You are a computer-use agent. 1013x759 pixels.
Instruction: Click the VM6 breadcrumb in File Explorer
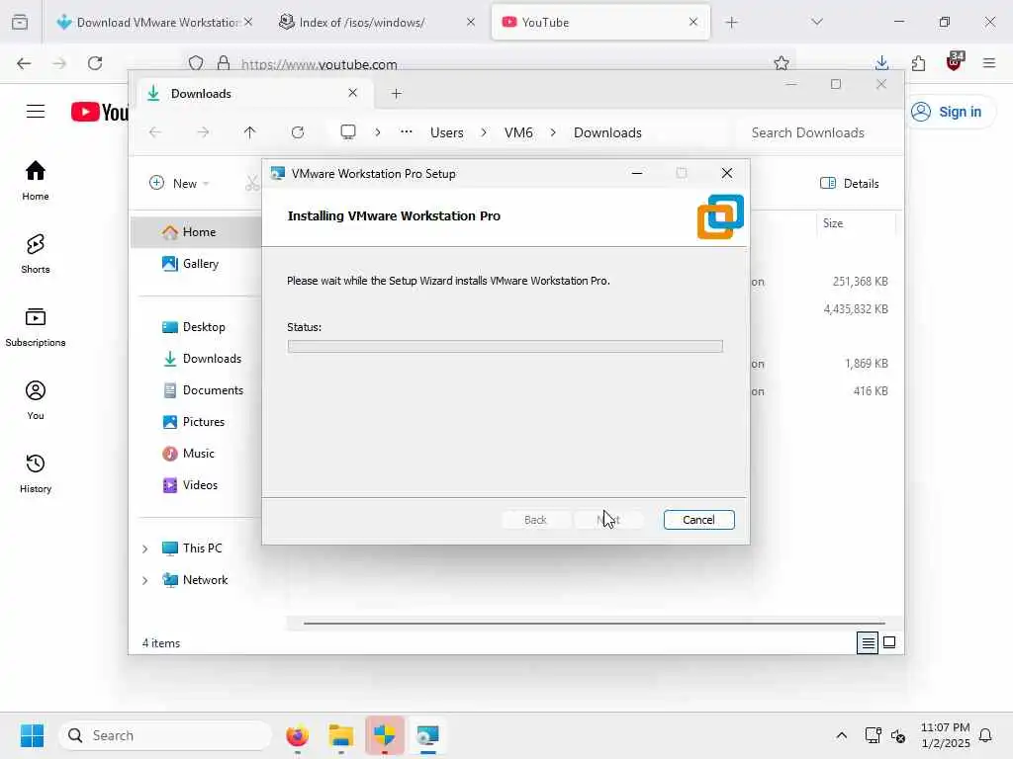tap(518, 132)
